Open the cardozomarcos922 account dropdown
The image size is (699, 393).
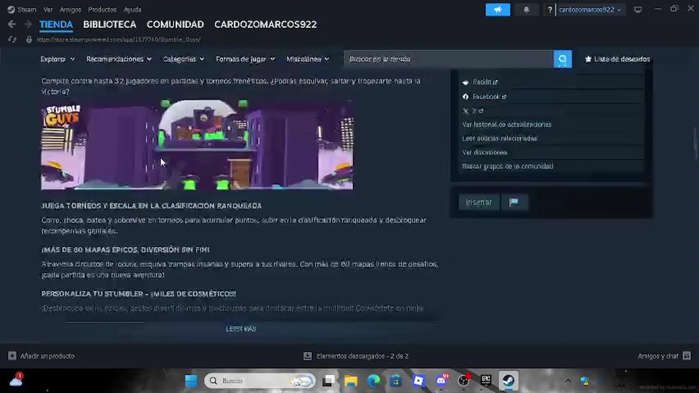pyautogui.click(x=590, y=9)
